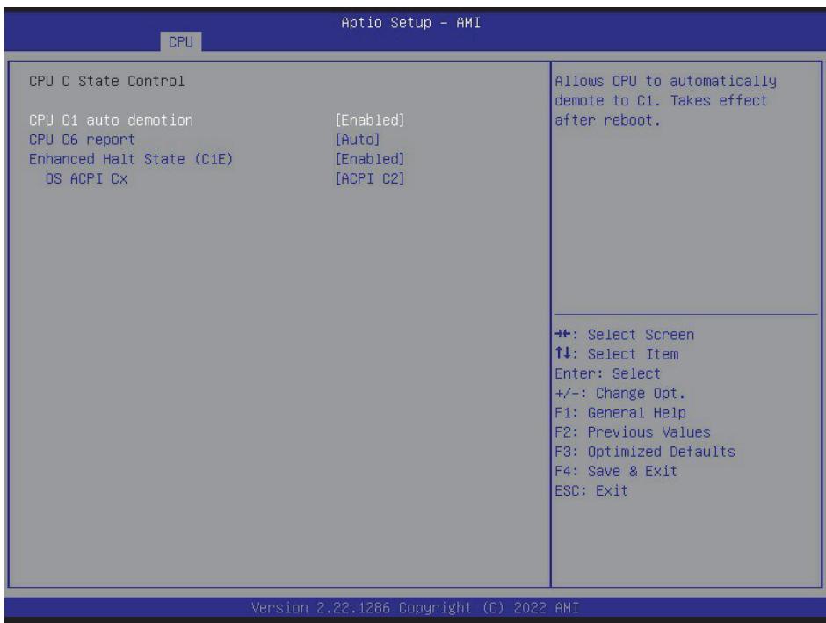The image size is (826, 623).
Task: Click the CPU C State Control heading
Action: click(107, 81)
